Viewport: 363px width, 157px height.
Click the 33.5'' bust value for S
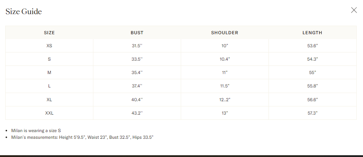(137, 59)
